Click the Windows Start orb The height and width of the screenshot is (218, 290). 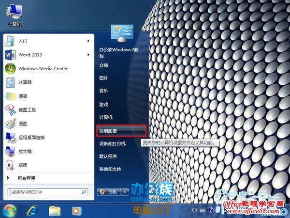pyautogui.click(x=9, y=211)
